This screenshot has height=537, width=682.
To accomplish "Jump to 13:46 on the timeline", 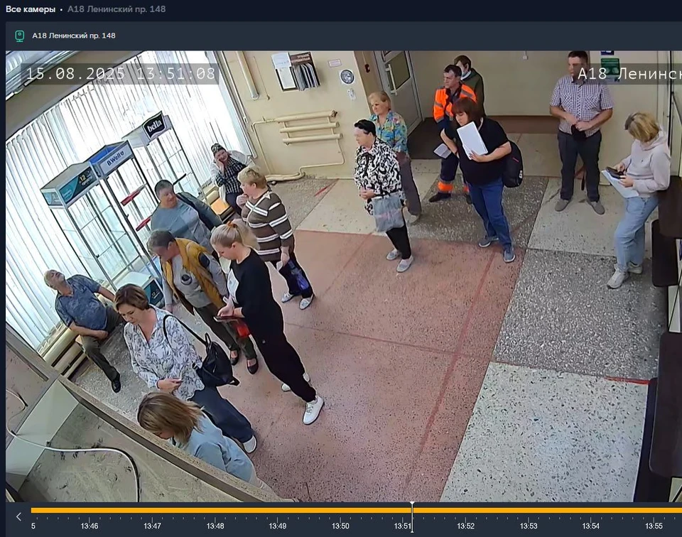I will click(90, 526).
